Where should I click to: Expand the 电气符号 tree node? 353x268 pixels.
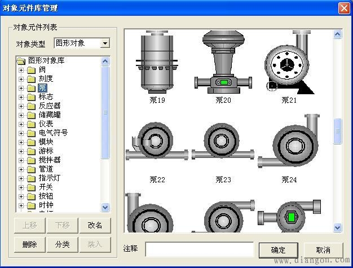(x=21, y=133)
